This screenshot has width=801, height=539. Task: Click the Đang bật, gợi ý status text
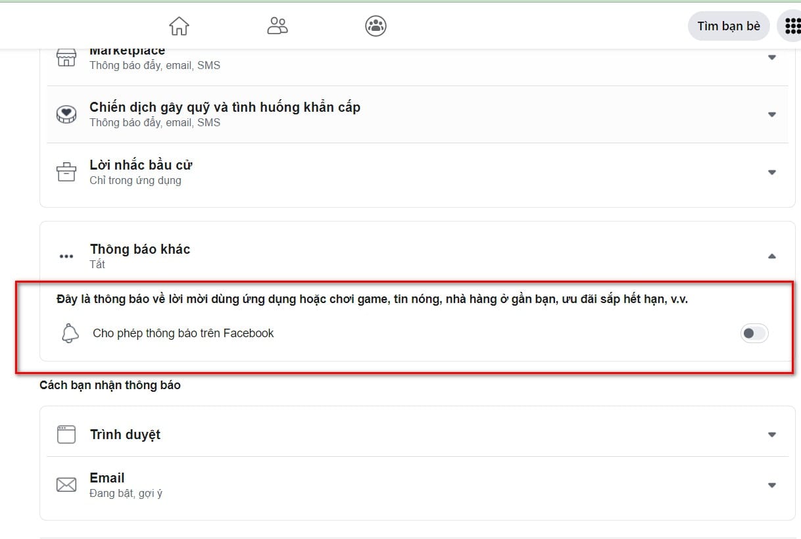tap(126, 493)
